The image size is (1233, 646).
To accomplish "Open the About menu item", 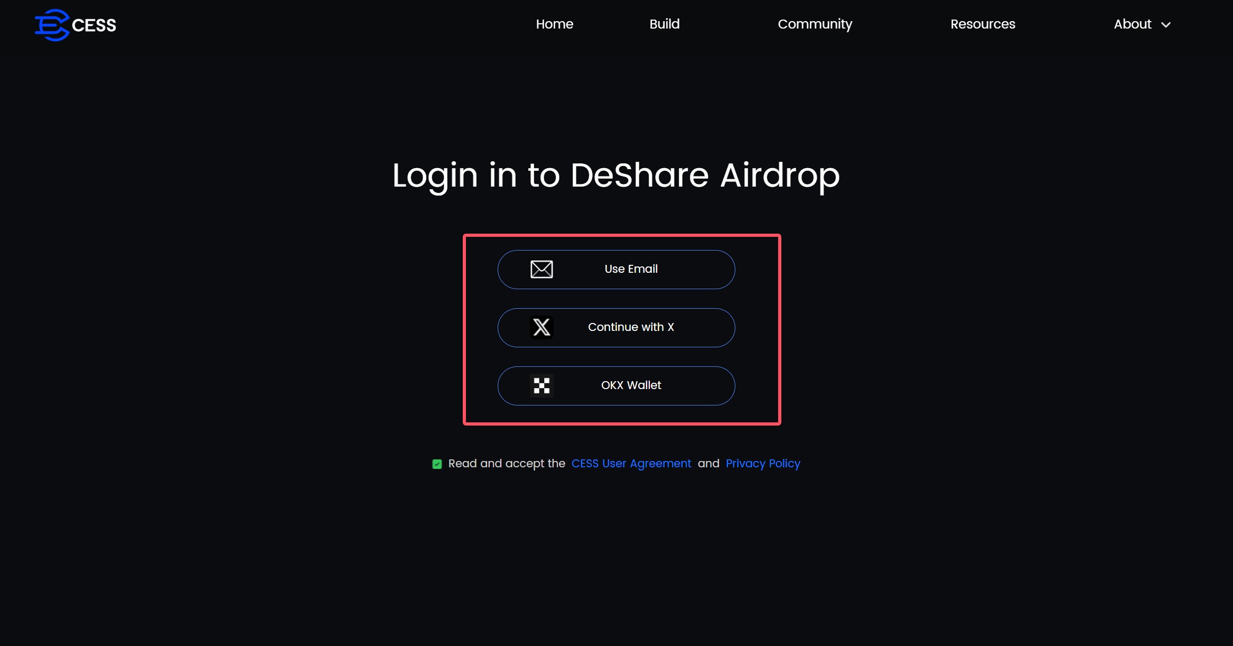I will coord(1133,24).
